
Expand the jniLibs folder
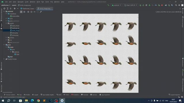pos(6,37)
